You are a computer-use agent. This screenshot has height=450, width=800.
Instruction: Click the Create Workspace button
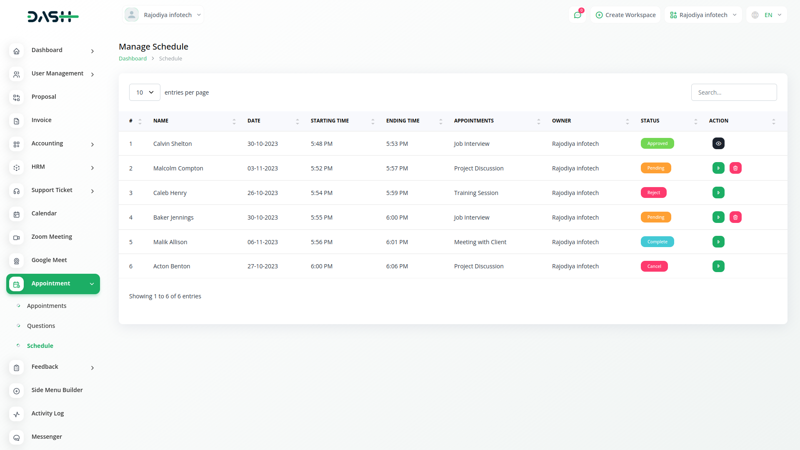tap(625, 15)
